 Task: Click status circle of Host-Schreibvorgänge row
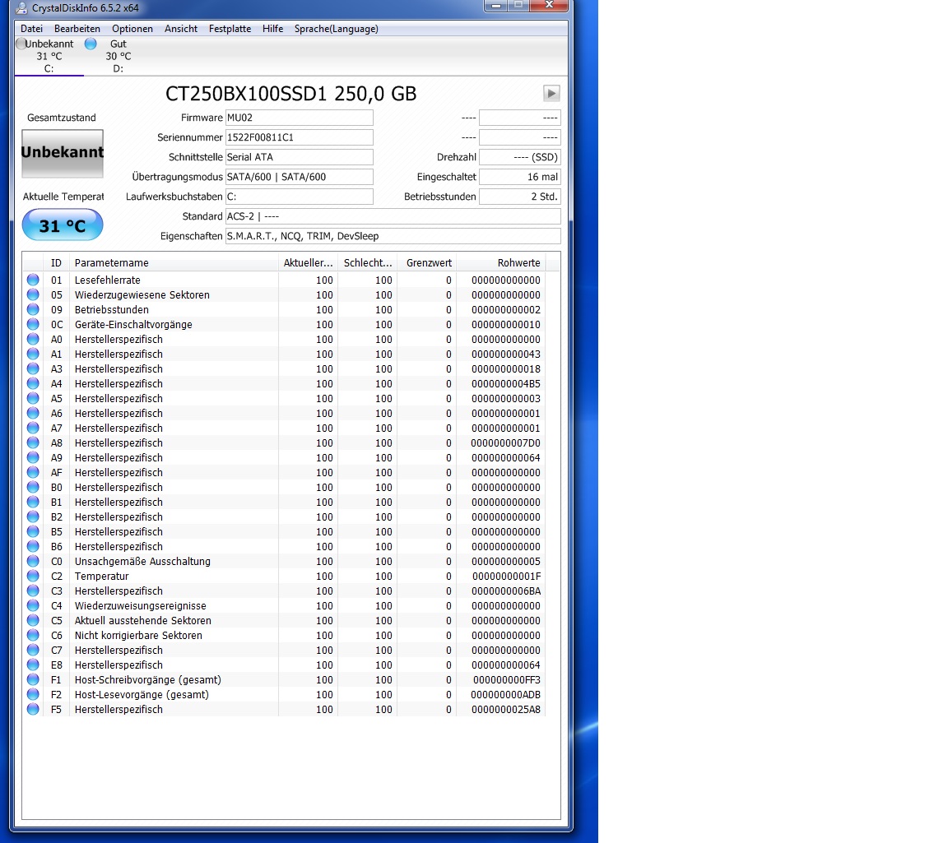click(x=33, y=679)
